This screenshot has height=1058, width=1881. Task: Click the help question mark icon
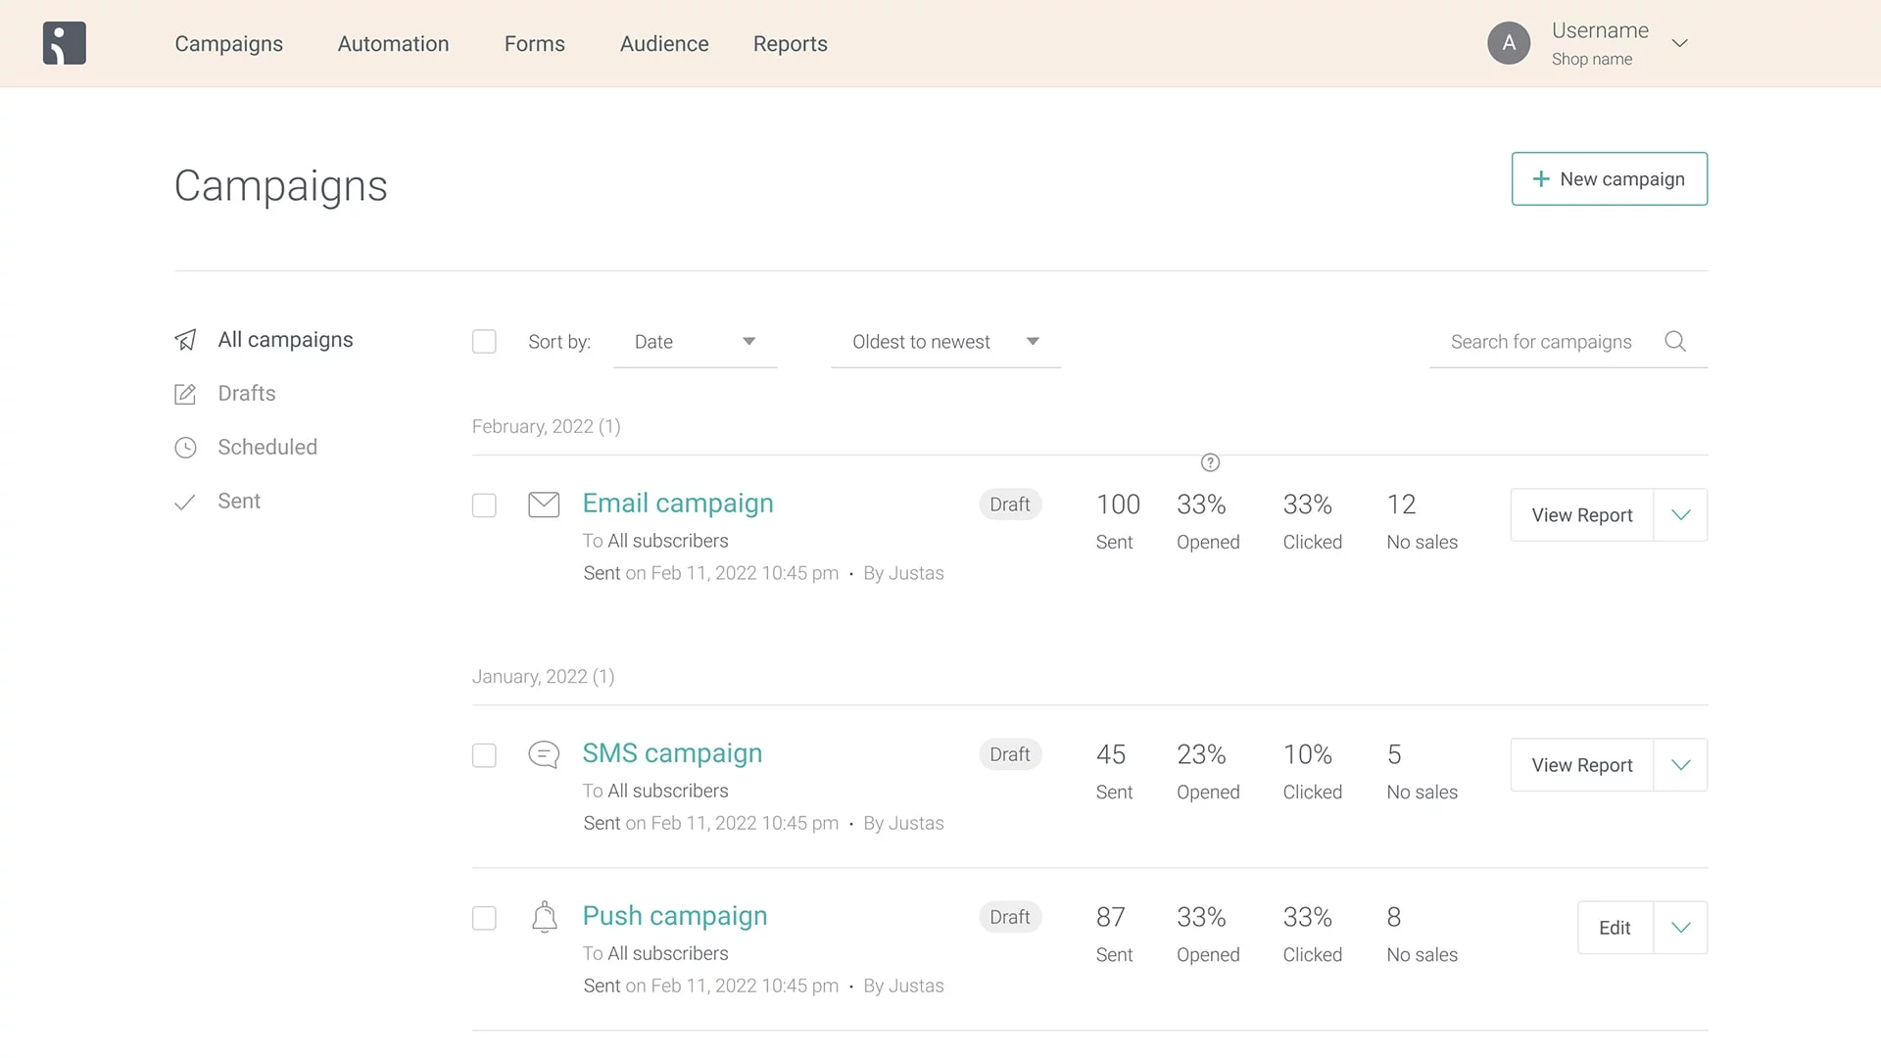coord(1210,462)
